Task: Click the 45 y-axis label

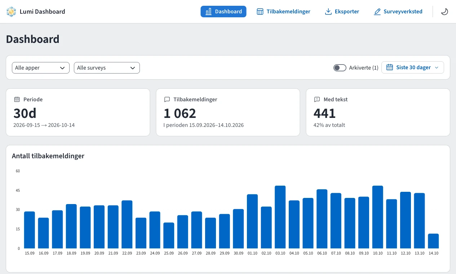Action: click(x=18, y=190)
